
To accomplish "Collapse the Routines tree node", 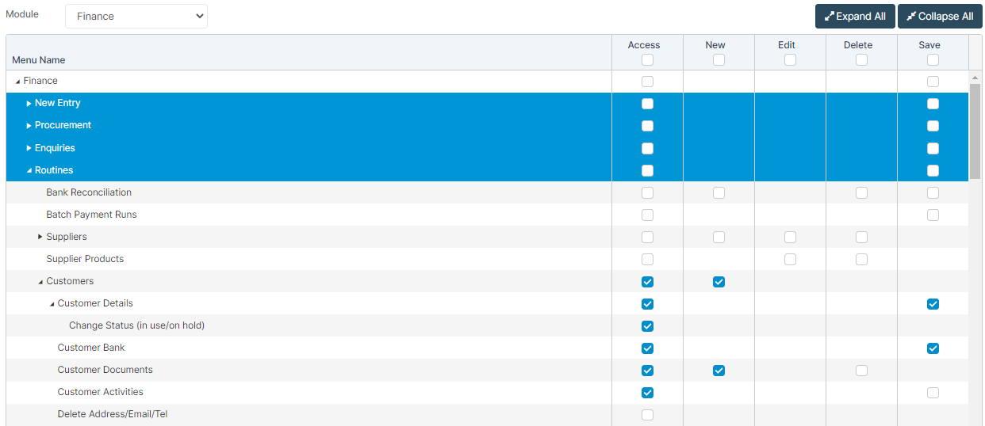I will click(x=29, y=170).
